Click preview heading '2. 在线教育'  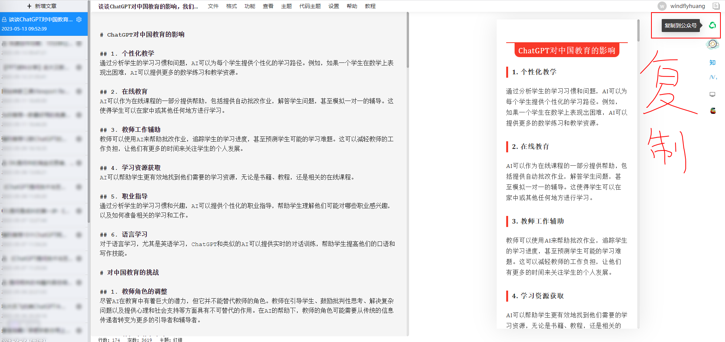tap(530, 147)
